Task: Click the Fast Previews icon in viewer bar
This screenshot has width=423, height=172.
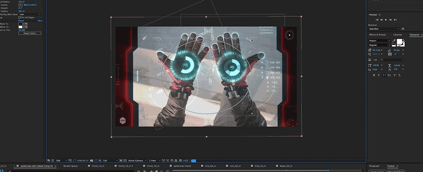Action: click(168, 160)
